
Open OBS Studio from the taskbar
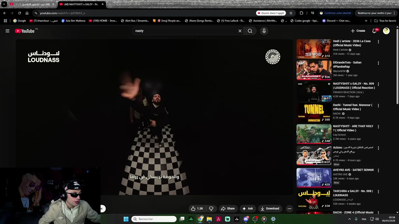pos(255,219)
